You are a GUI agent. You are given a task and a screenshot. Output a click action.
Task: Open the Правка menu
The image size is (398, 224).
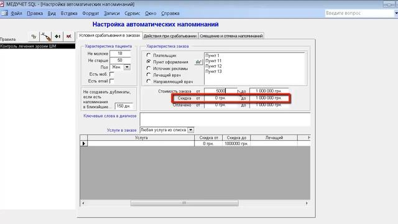[35, 14]
